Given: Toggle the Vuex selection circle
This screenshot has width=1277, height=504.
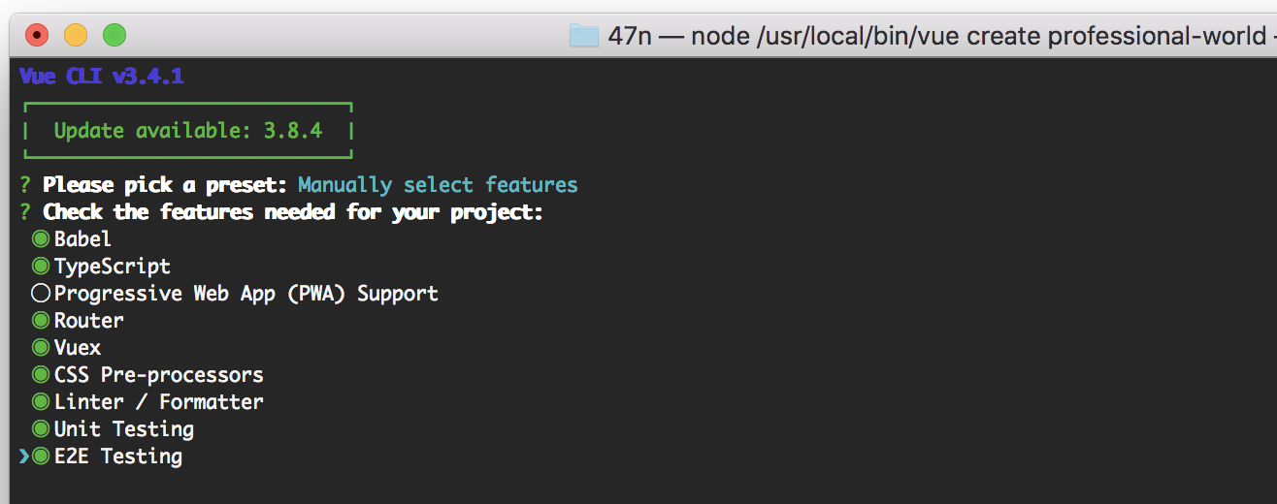Looking at the screenshot, I should (x=41, y=347).
